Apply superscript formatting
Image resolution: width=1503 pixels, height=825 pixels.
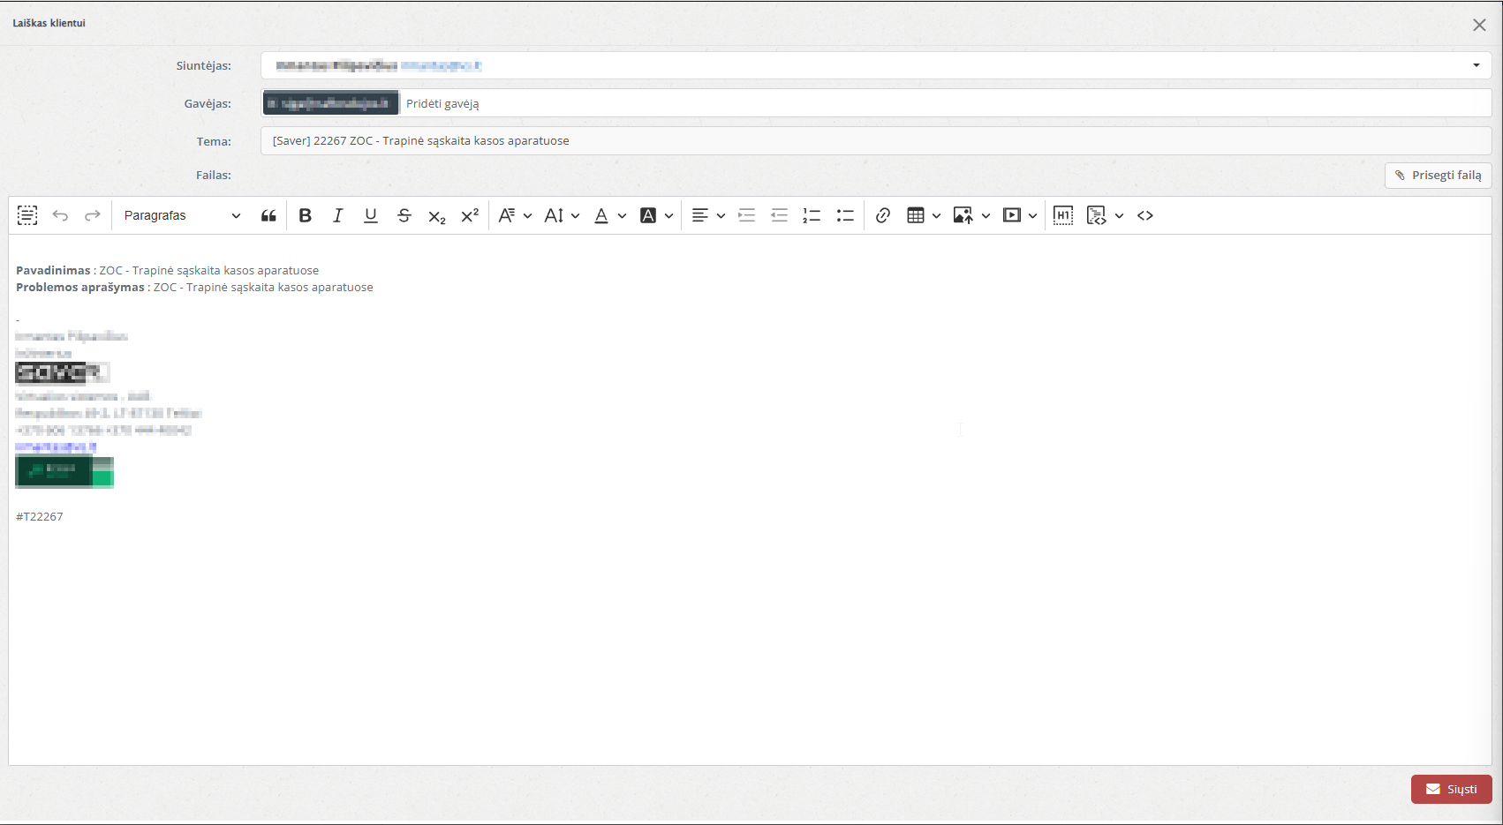pyautogui.click(x=470, y=215)
